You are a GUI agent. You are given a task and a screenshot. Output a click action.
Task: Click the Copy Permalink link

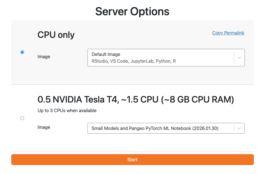[x=228, y=33]
